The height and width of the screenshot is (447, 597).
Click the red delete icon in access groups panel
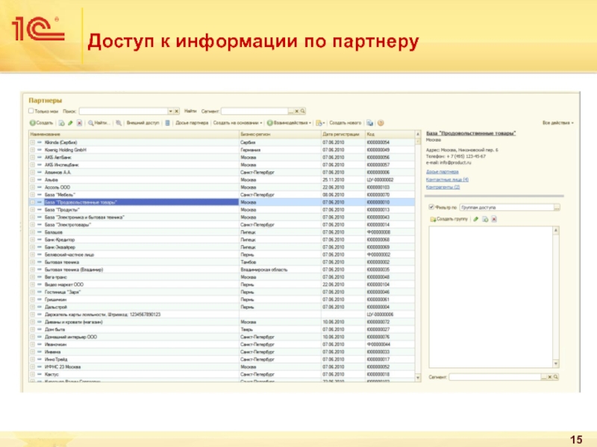point(494,220)
